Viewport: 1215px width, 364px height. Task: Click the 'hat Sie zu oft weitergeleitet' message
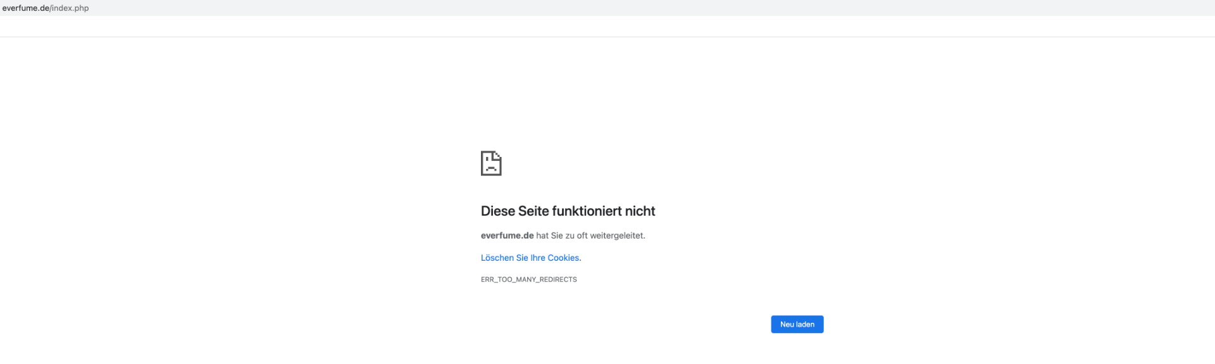[x=590, y=235]
